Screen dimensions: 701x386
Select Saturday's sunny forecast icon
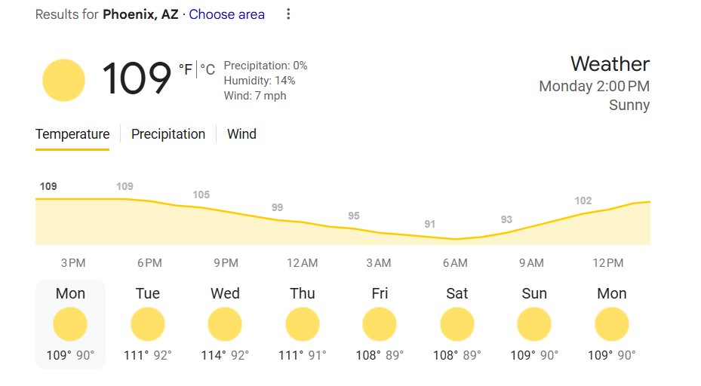[457, 324]
